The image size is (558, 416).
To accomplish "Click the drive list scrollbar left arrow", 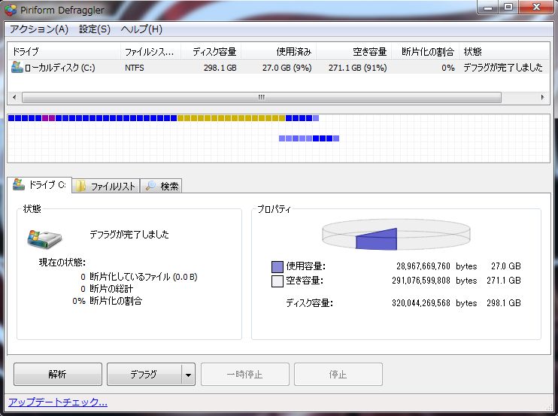I will click(x=14, y=97).
